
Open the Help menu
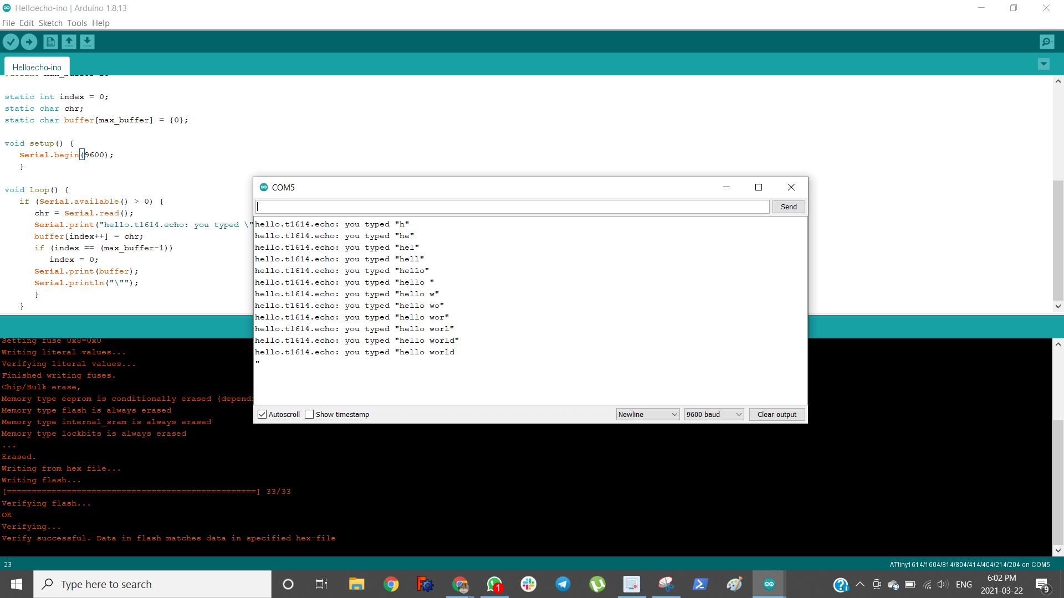[101, 23]
